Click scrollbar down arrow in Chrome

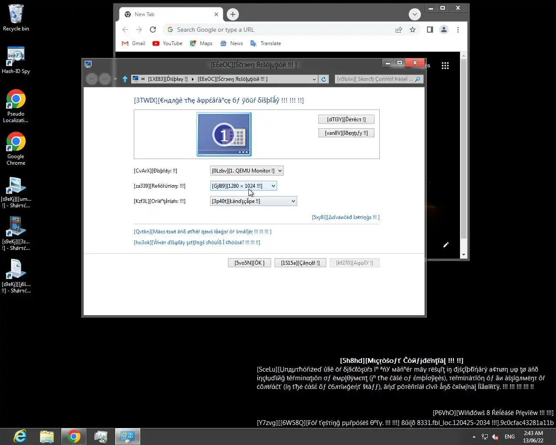(463, 255)
